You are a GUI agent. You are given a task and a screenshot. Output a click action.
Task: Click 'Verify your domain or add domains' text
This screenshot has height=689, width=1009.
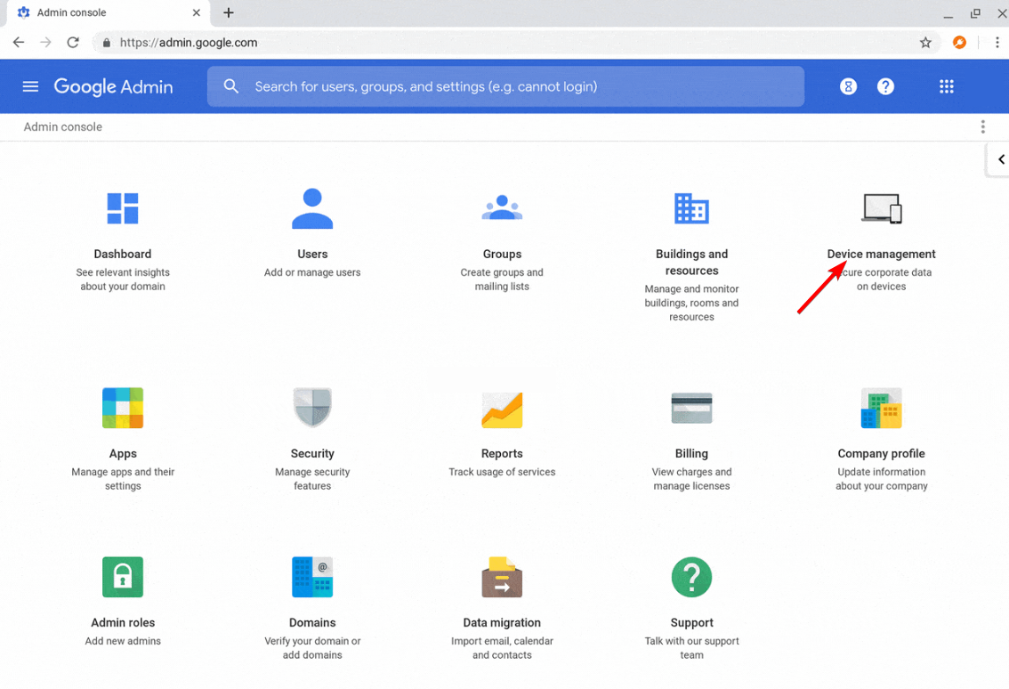[312, 648]
